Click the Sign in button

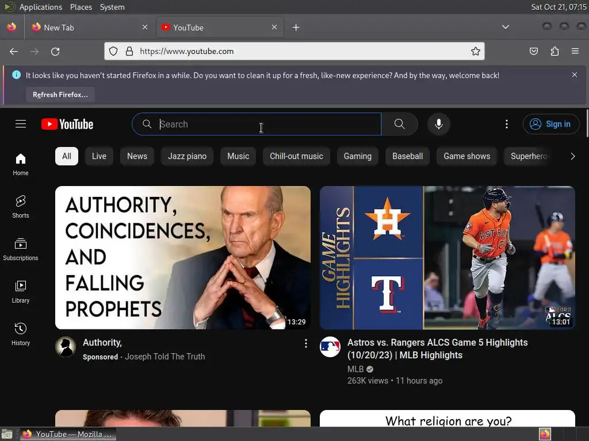[550, 124]
